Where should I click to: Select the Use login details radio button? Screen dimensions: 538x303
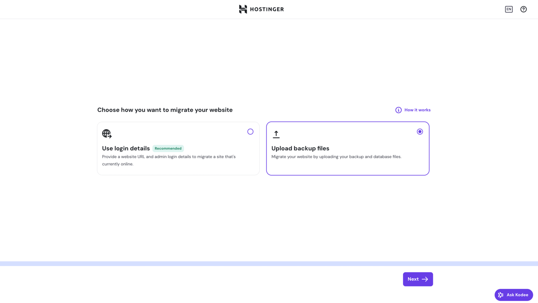250,131
